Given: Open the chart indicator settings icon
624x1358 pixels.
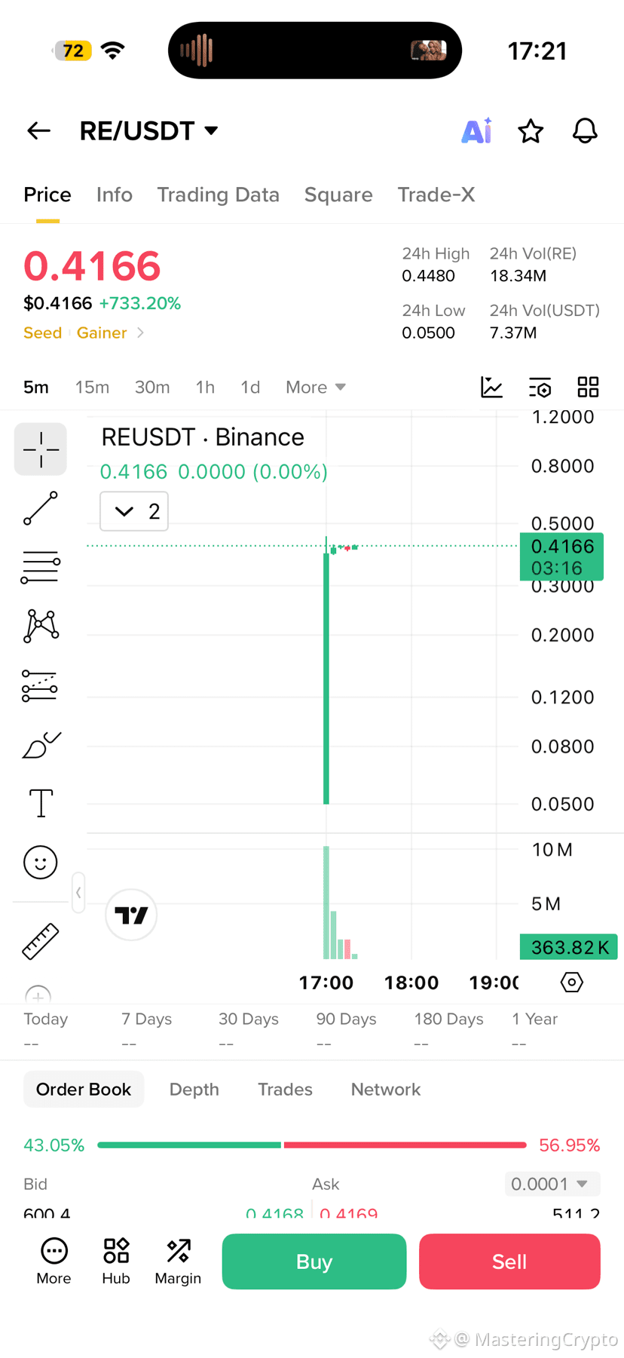Looking at the screenshot, I should (x=540, y=388).
